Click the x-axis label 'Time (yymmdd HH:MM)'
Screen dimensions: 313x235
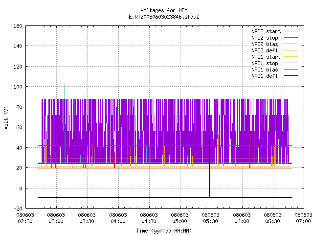pyautogui.click(x=164, y=231)
